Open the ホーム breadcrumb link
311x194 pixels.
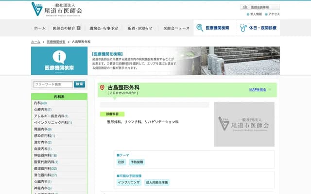click(x=35, y=42)
